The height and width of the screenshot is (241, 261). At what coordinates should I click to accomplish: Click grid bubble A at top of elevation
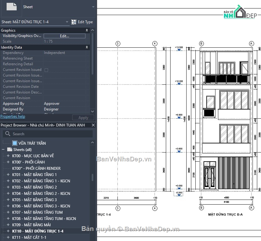[251, 44]
